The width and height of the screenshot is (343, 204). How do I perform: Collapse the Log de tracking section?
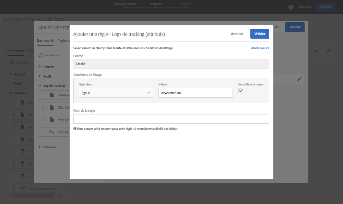(39, 85)
